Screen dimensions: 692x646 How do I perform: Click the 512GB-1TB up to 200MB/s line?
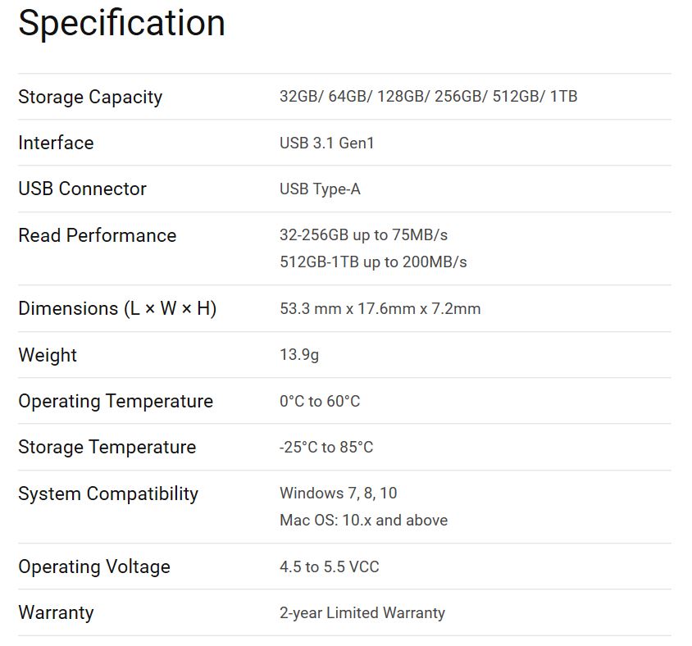(373, 262)
